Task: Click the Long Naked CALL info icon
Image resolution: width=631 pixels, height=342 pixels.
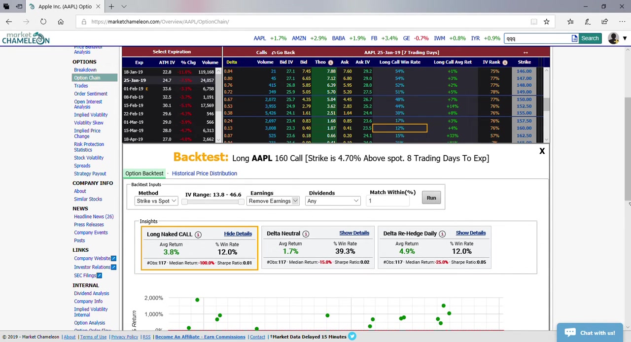Action: 198,235
